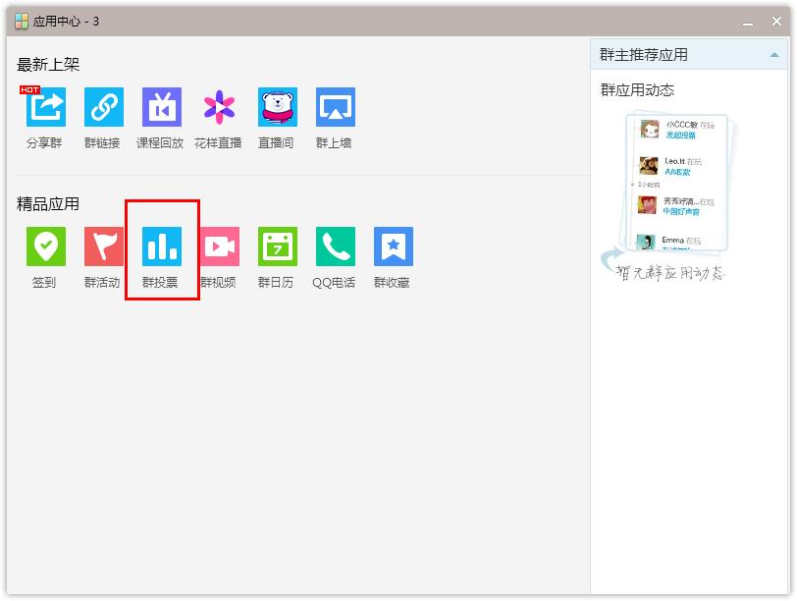Click Emma's avatar in the activity feed

tap(649, 242)
